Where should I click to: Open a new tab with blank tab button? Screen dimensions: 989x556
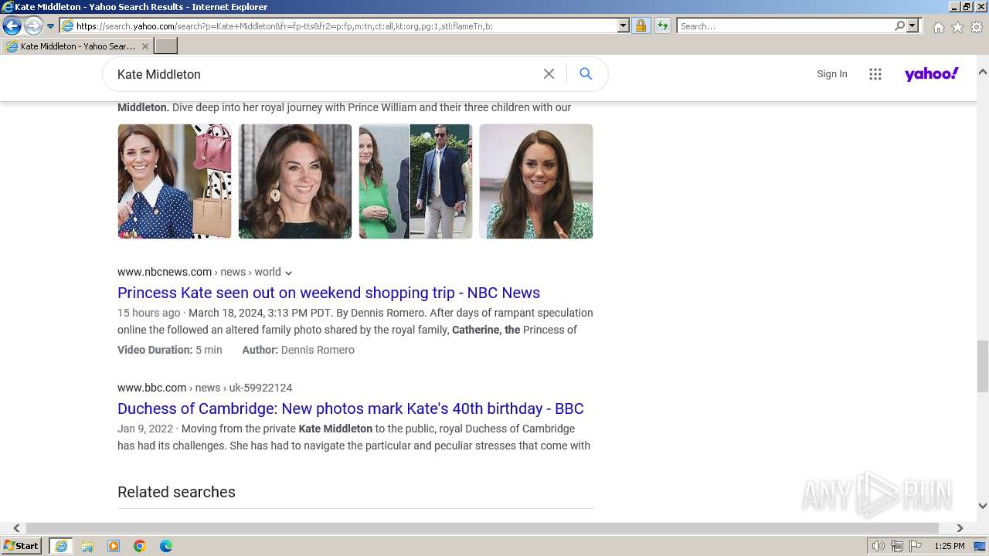(166, 46)
